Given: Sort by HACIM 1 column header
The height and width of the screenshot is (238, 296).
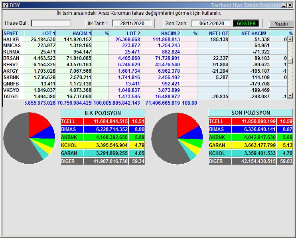Looking at the screenshot, I should (74, 33).
